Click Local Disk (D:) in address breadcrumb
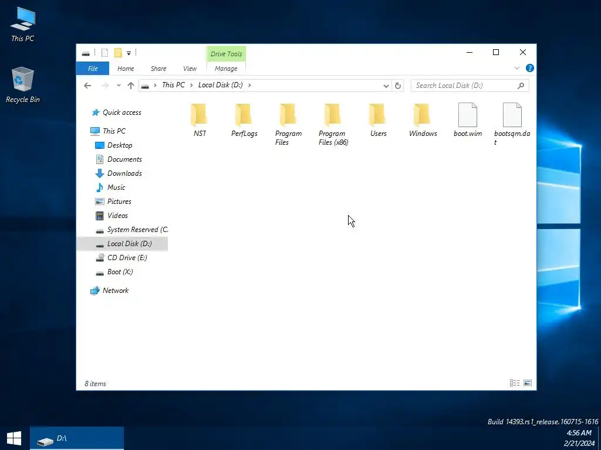The width and height of the screenshot is (601, 450). tap(221, 85)
